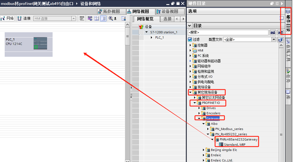Screen dimensions: 293x162
Task: Uncheck the 过滤 filter checkbox
Action: (x=190, y=39)
